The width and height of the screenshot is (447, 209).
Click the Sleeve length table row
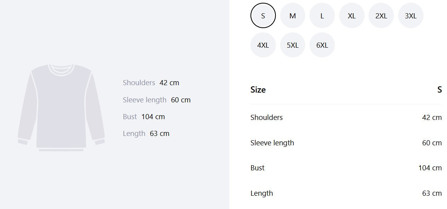(x=346, y=143)
